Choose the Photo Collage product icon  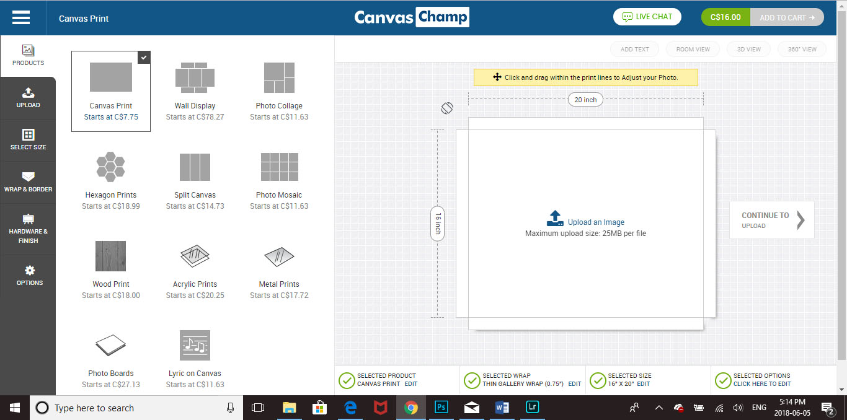point(279,77)
